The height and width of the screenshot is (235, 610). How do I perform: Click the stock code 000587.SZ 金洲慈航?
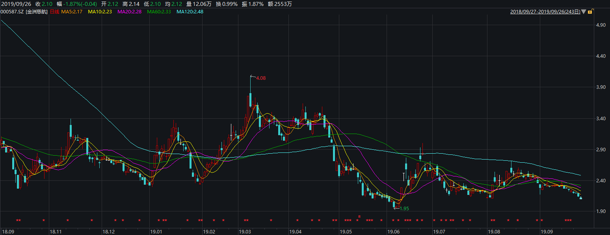coord(24,12)
